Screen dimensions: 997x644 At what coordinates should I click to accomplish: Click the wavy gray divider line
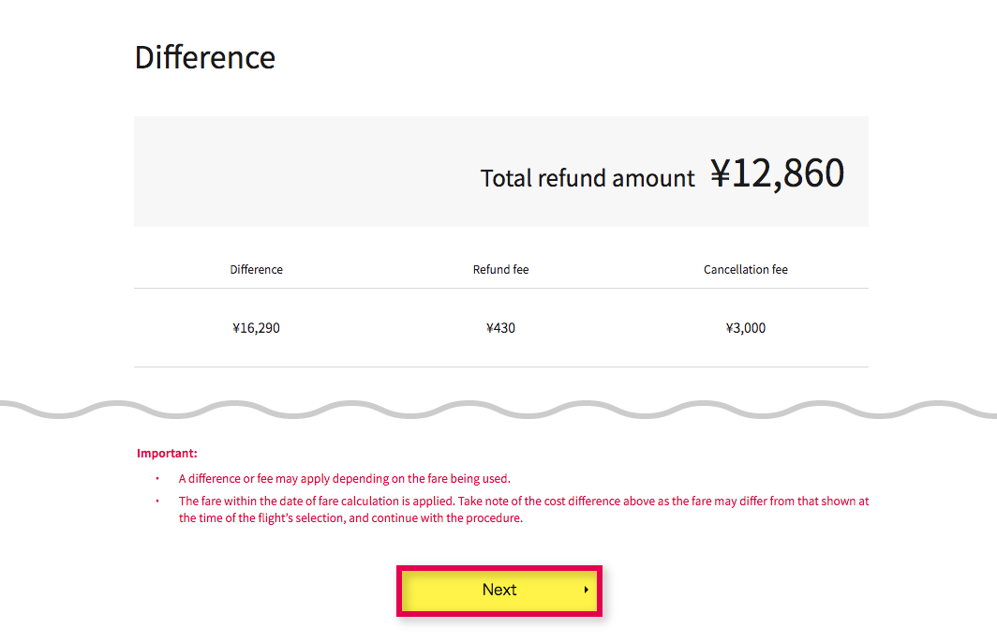[x=498, y=410]
